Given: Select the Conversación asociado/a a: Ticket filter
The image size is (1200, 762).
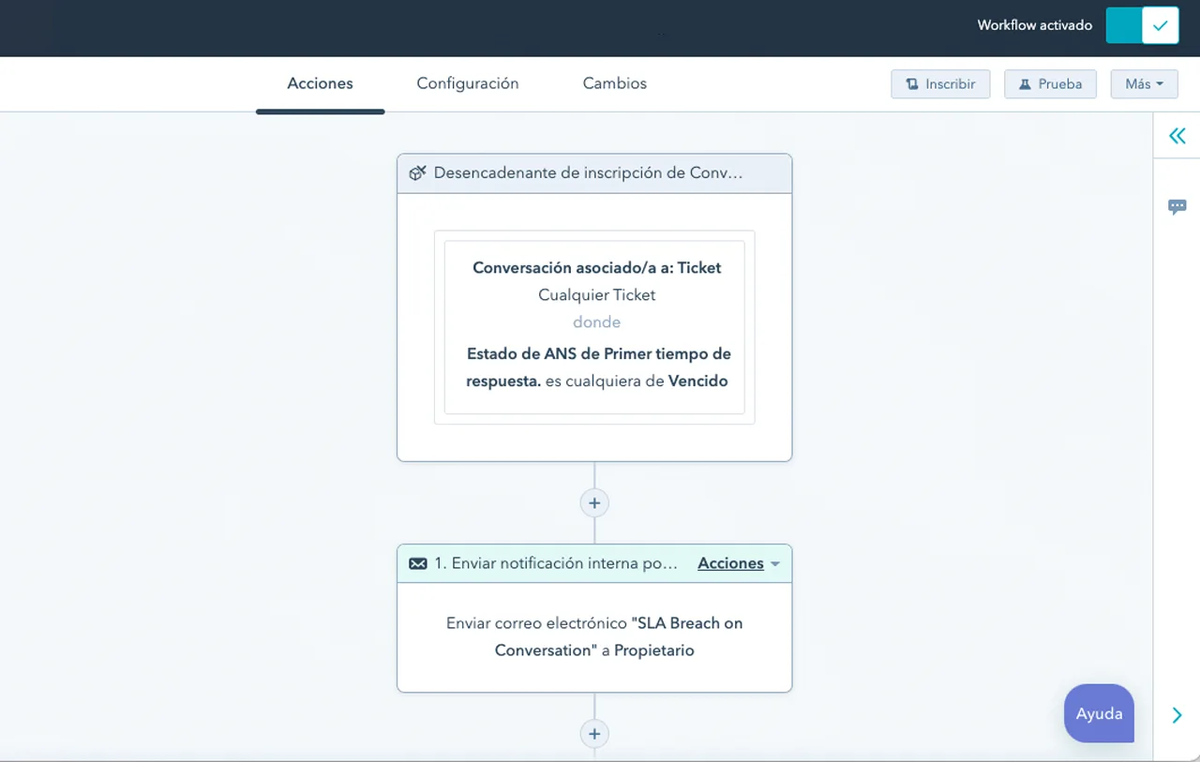Looking at the screenshot, I should click(597, 267).
